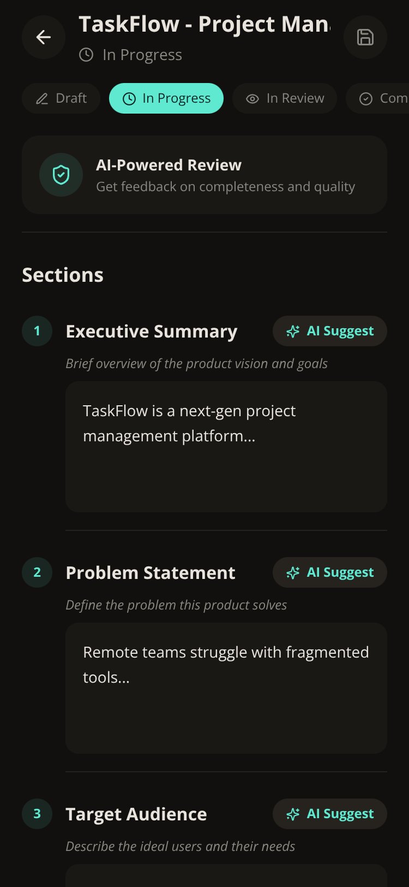Click section number 3 badge
Image resolution: width=409 pixels, height=887 pixels.
tap(37, 814)
